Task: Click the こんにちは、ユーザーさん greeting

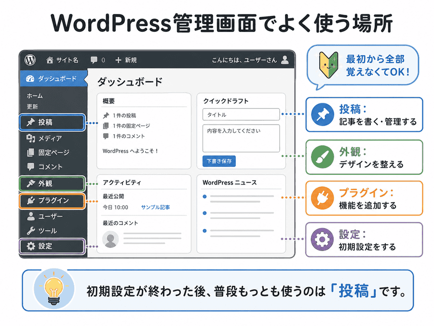Action: point(244,60)
